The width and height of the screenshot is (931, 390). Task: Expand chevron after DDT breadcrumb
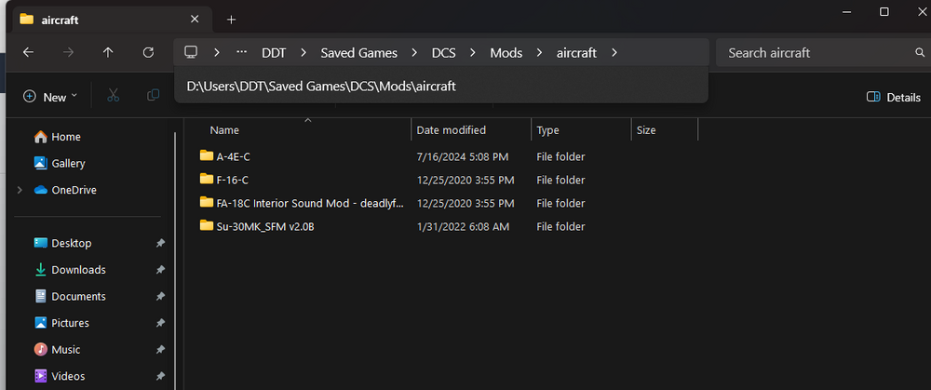[x=304, y=53]
